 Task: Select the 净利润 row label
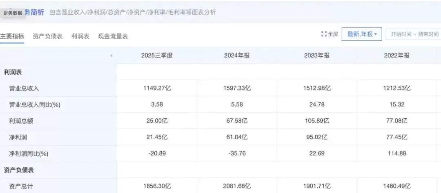[18, 137]
